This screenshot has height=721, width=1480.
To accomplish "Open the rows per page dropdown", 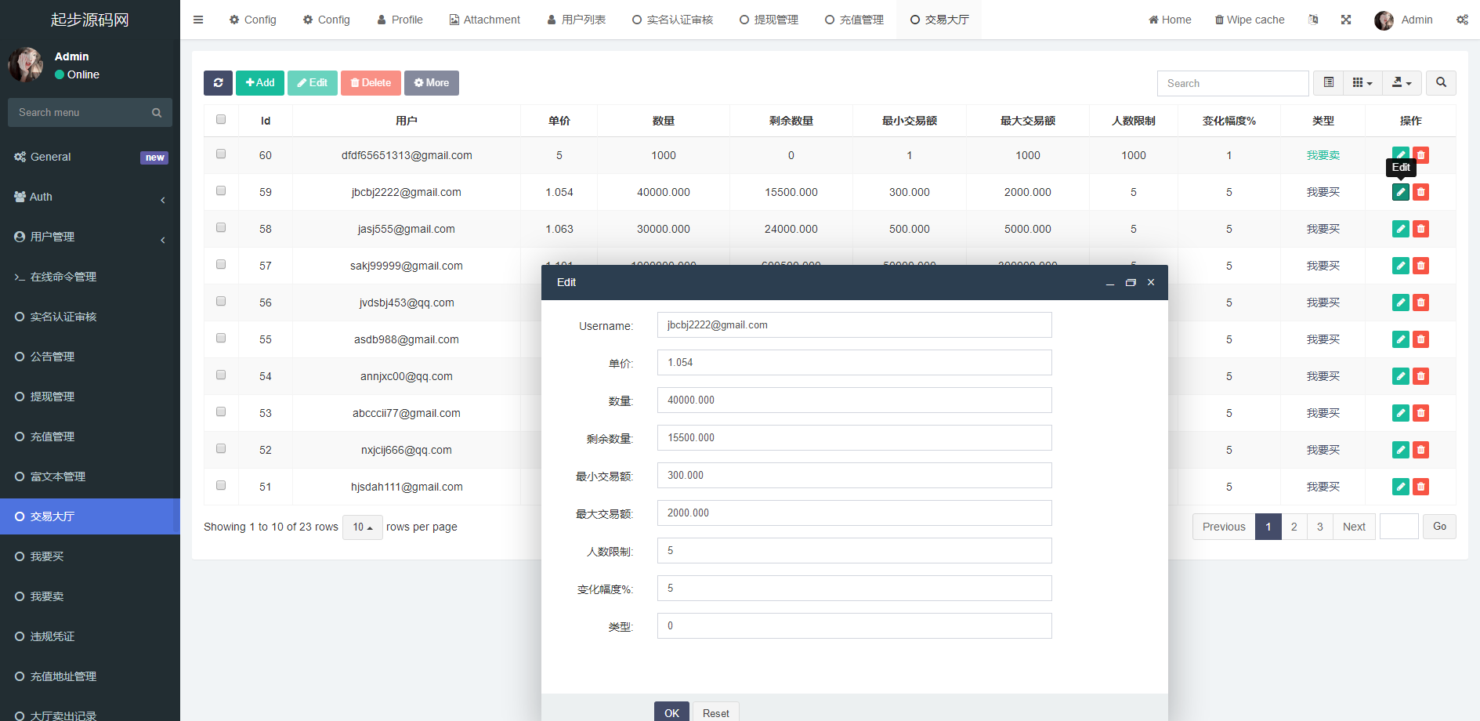I will click(x=362, y=527).
